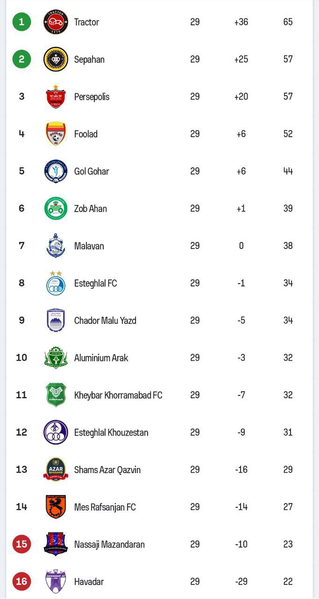Click the Shams Azar Qazvin logo
The image size is (319, 599).
tap(56, 470)
